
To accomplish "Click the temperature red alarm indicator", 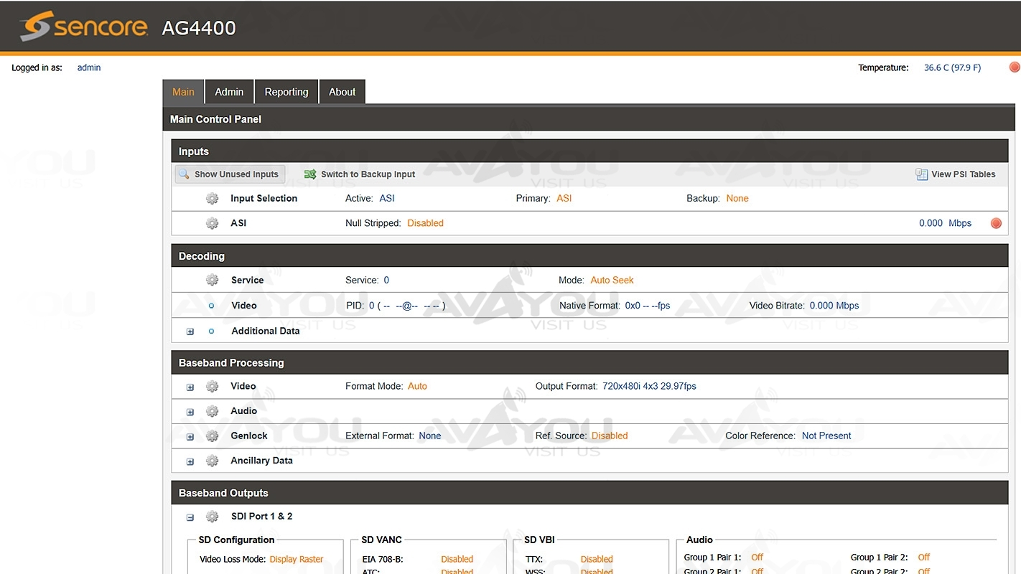I will point(1015,67).
